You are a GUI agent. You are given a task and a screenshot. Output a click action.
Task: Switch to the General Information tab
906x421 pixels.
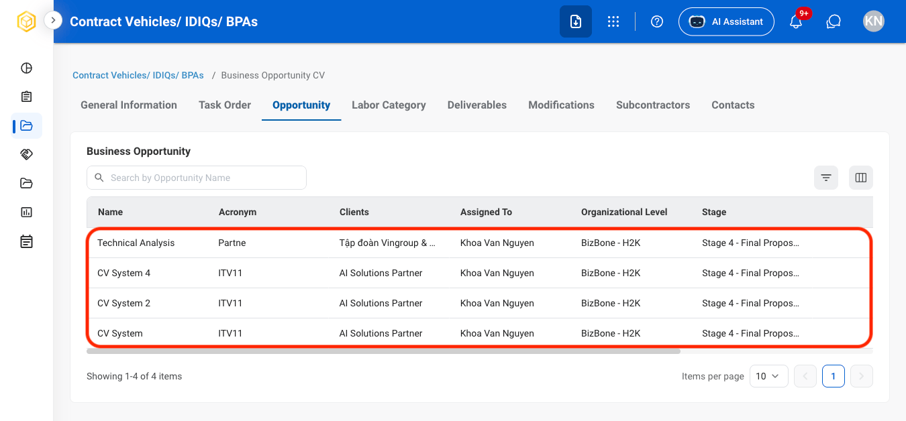pyautogui.click(x=129, y=105)
